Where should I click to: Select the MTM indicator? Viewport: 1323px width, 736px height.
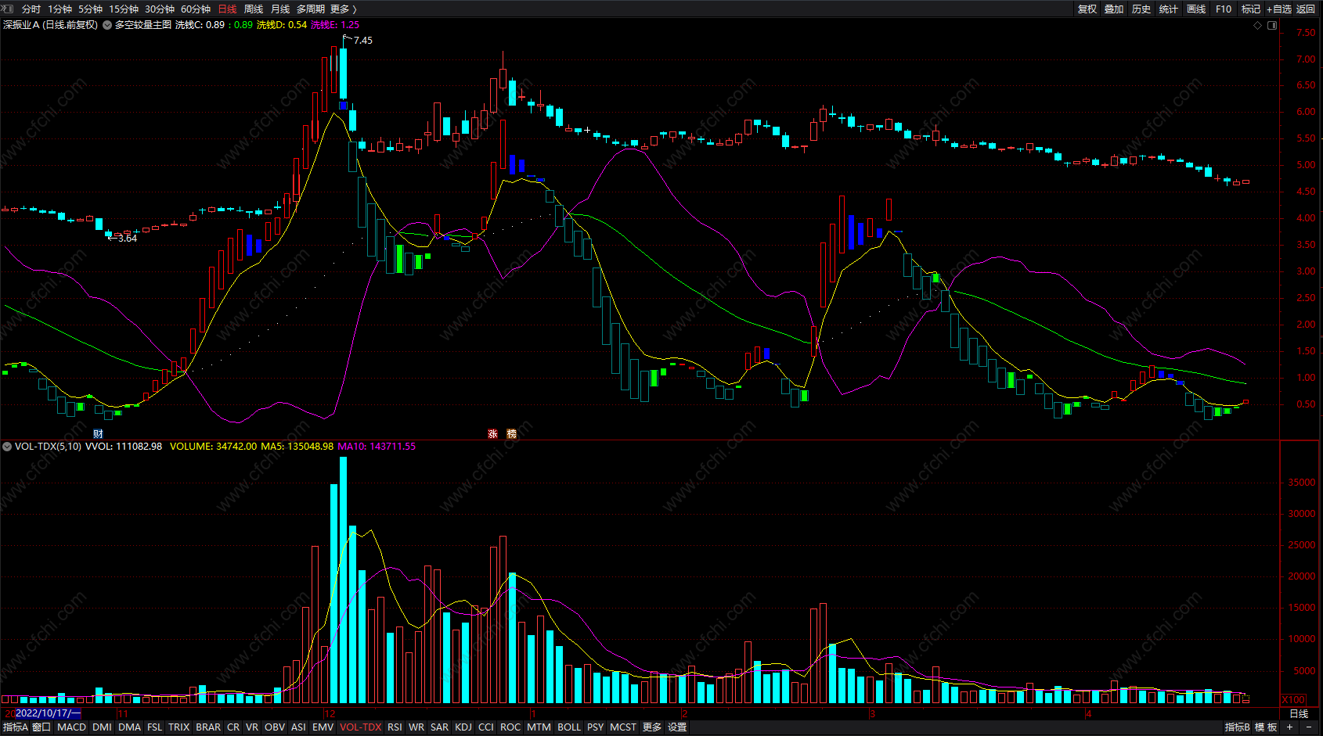pos(539,727)
